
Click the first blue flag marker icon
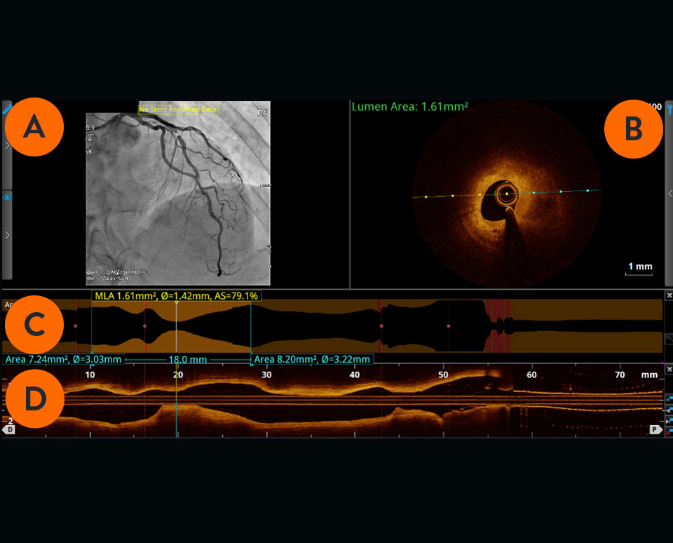tap(669, 399)
